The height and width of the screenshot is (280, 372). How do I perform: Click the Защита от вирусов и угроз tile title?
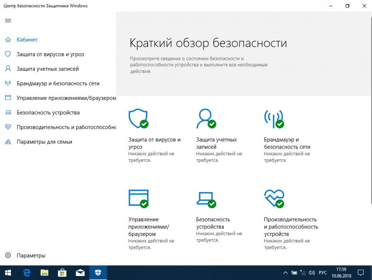point(154,143)
